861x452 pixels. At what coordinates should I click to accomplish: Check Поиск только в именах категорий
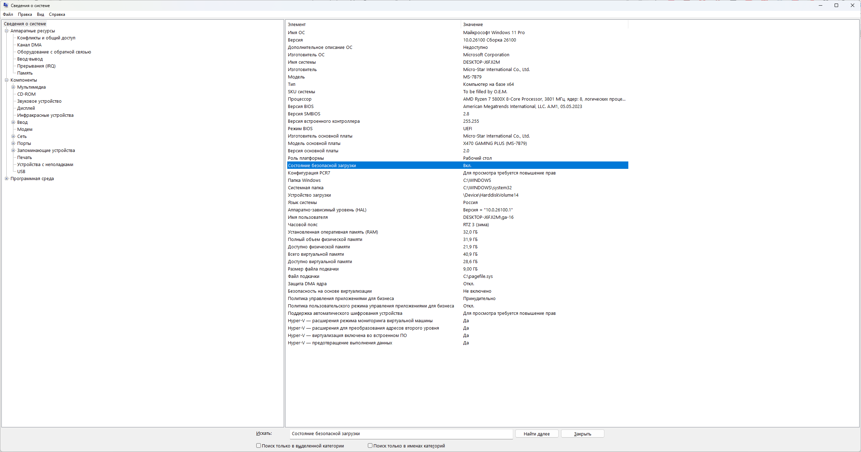tap(370, 446)
